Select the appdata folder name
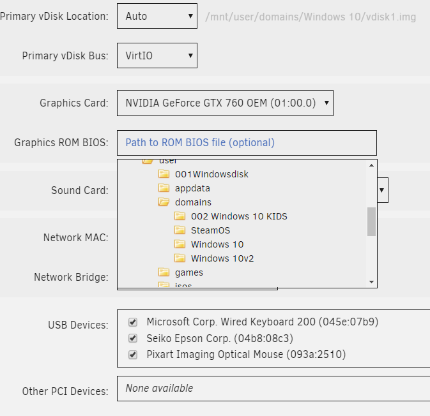This screenshot has height=416, width=430. pyautogui.click(x=192, y=188)
